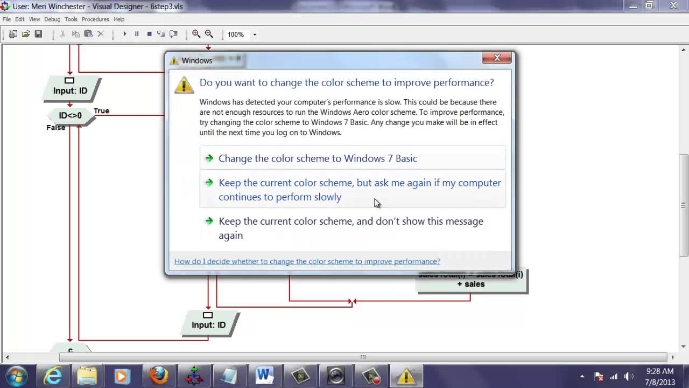Restore down the Visual Designer window
The image size is (689, 388).
click(650, 5)
